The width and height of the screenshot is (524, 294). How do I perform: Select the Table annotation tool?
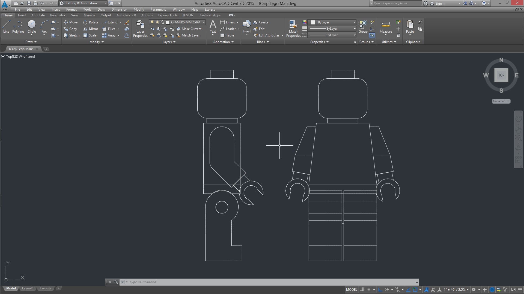[x=227, y=35]
